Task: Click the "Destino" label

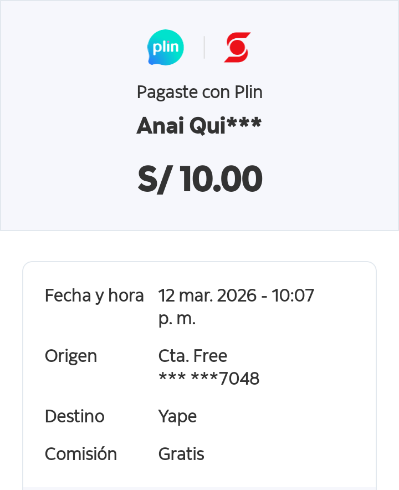Action: 75,416
